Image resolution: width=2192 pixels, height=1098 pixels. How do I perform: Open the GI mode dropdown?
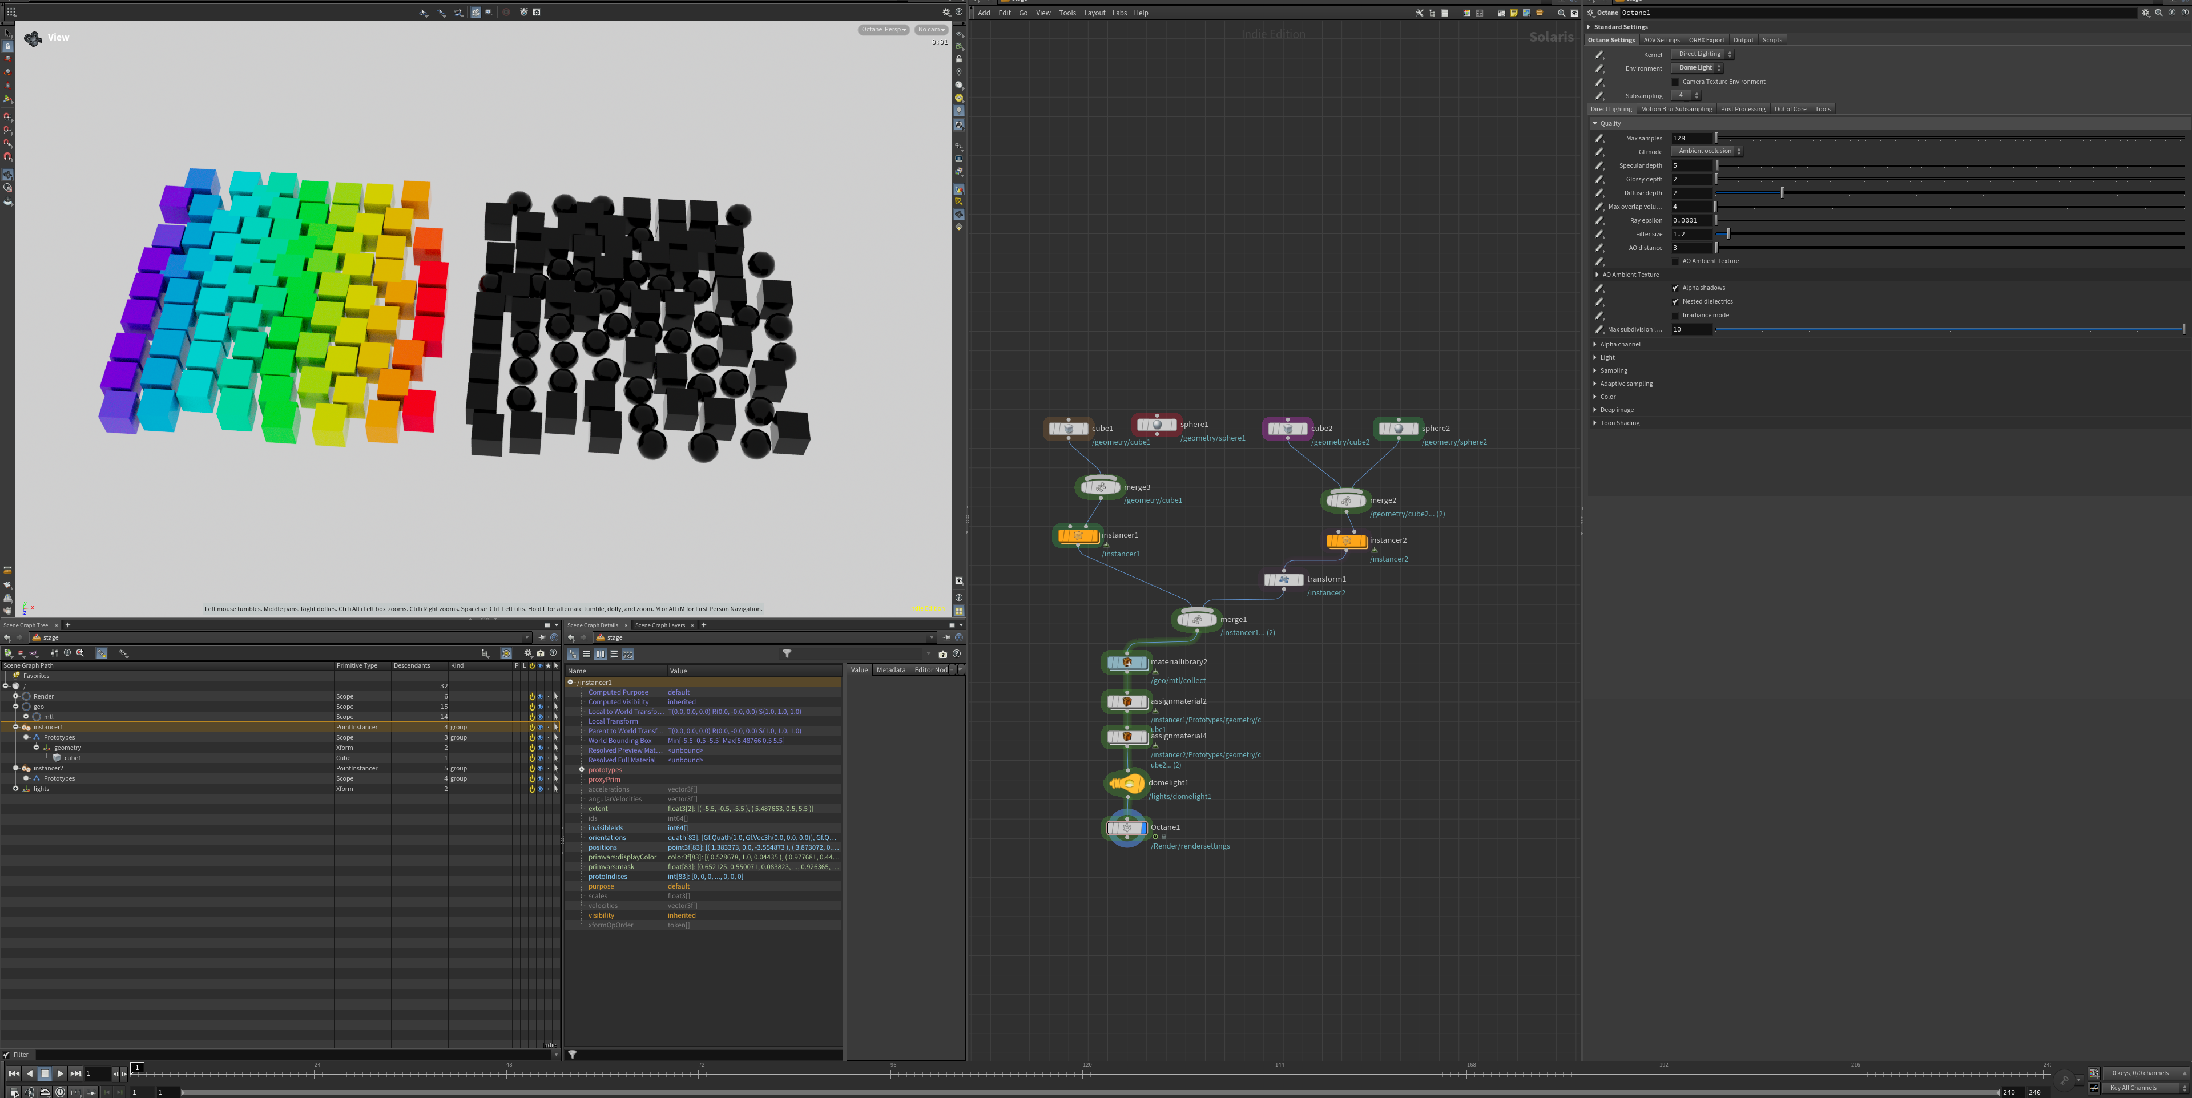tap(1707, 151)
